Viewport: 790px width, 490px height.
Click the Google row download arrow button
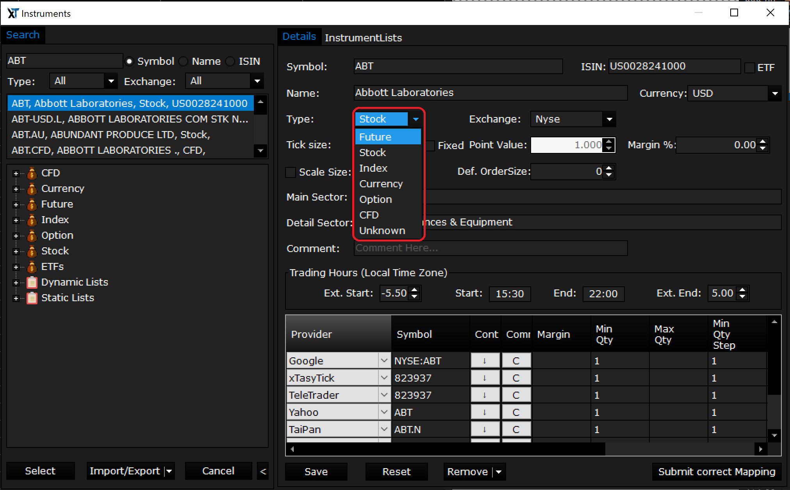[x=485, y=361]
